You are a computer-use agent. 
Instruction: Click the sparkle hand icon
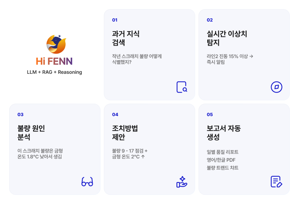coord(182,182)
